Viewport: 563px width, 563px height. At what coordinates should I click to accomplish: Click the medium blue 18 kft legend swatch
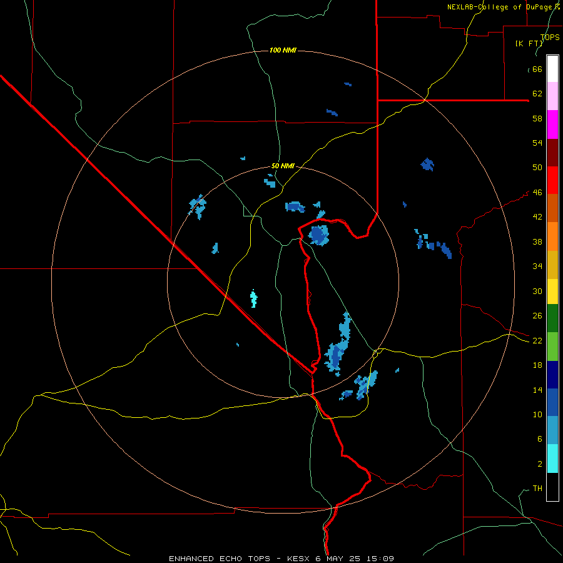point(552,402)
